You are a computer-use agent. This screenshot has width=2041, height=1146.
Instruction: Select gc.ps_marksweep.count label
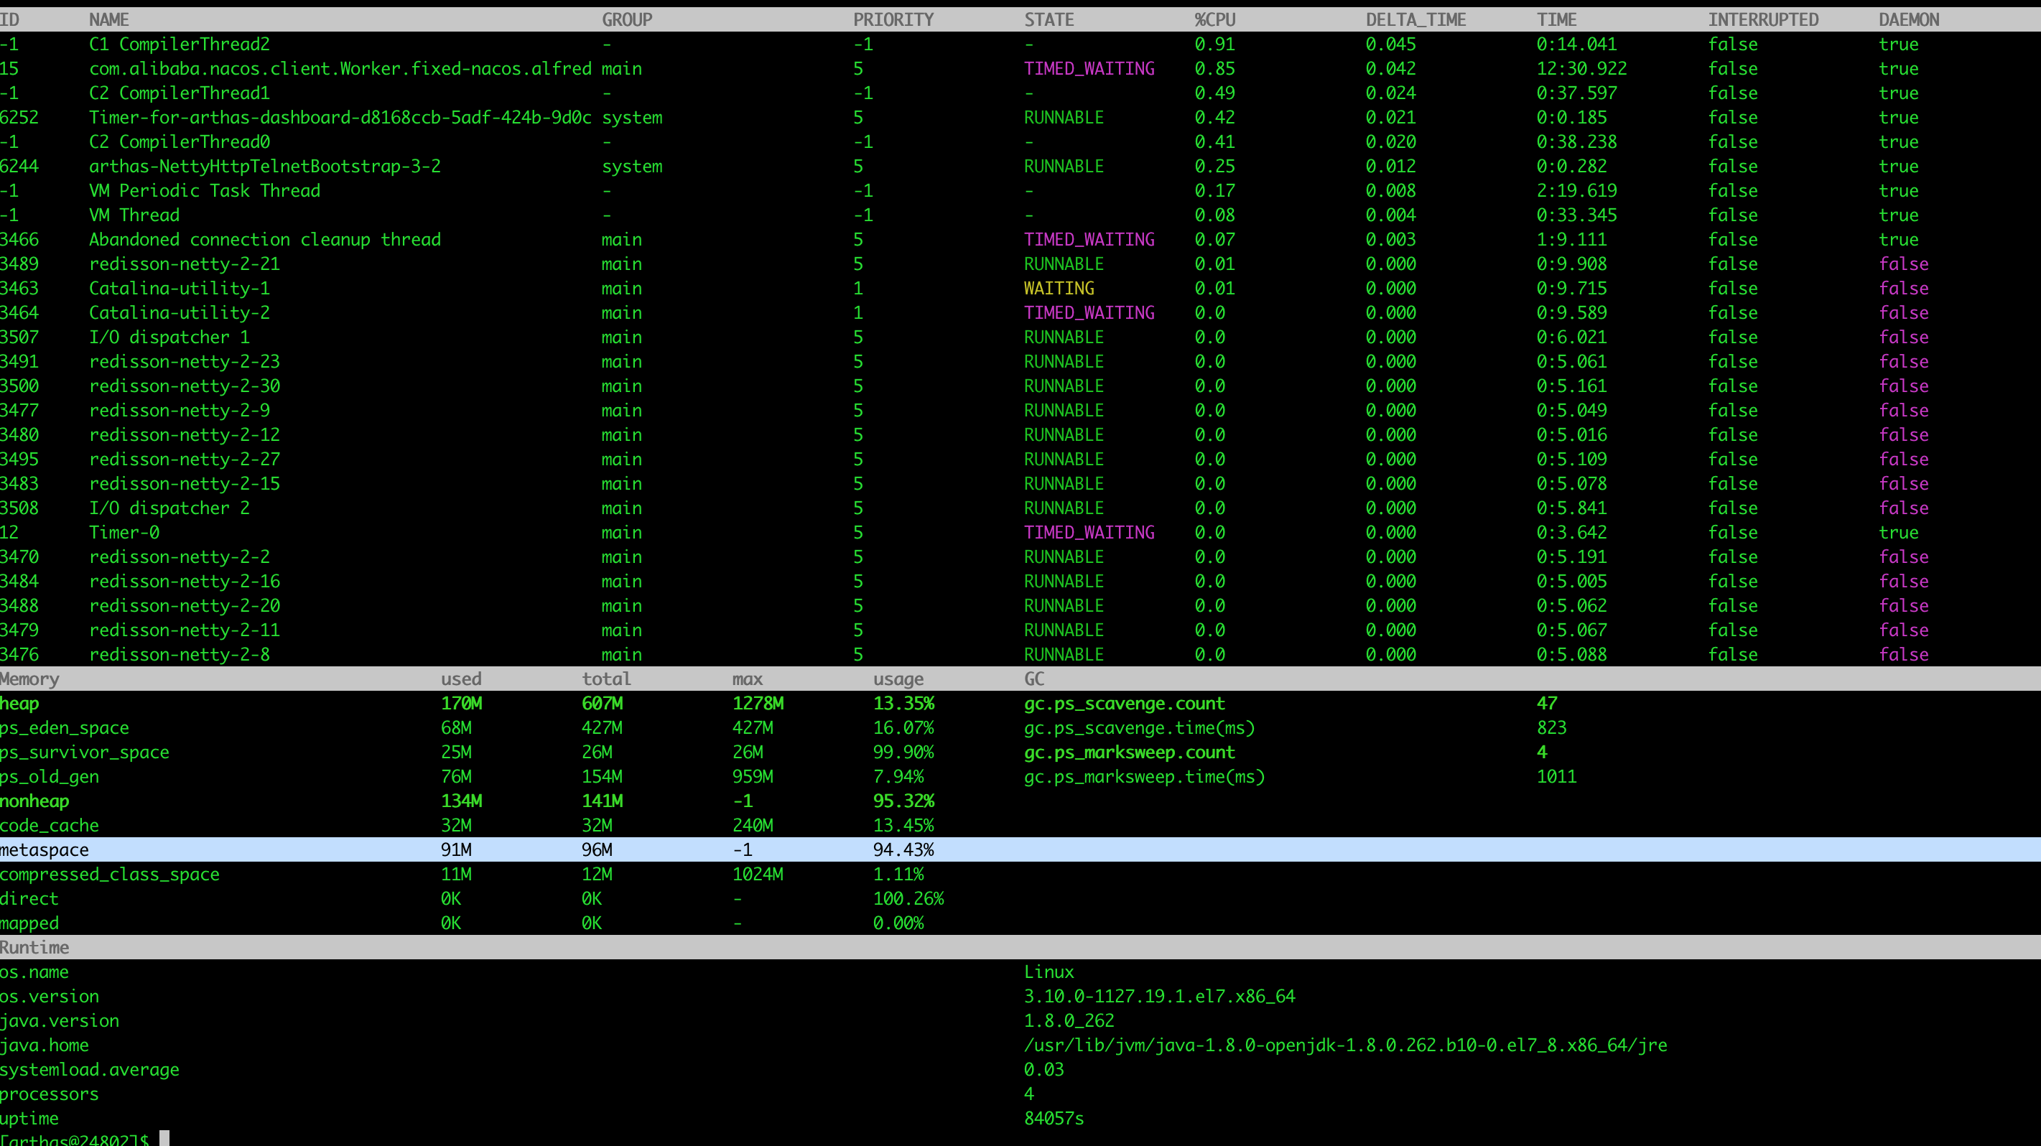point(1129,753)
